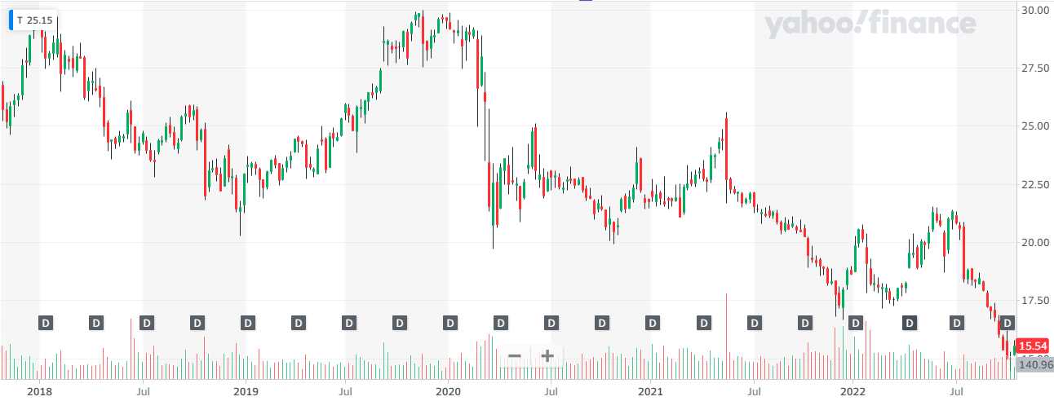
Task: Open the last dividend marker near 15.54 price
Action: click(1007, 323)
